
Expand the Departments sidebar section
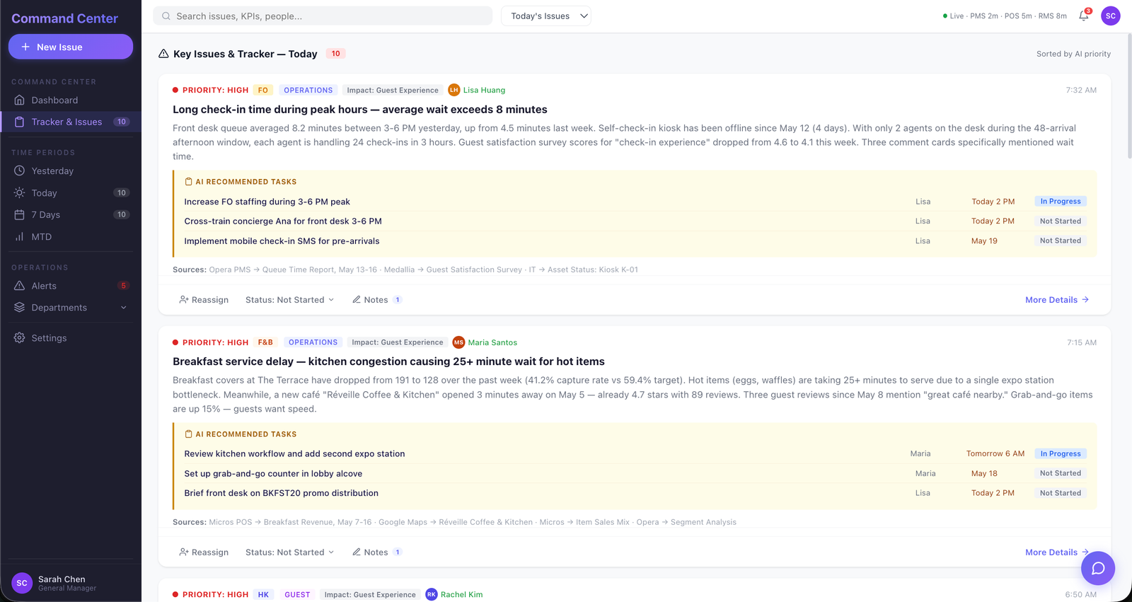click(x=71, y=307)
